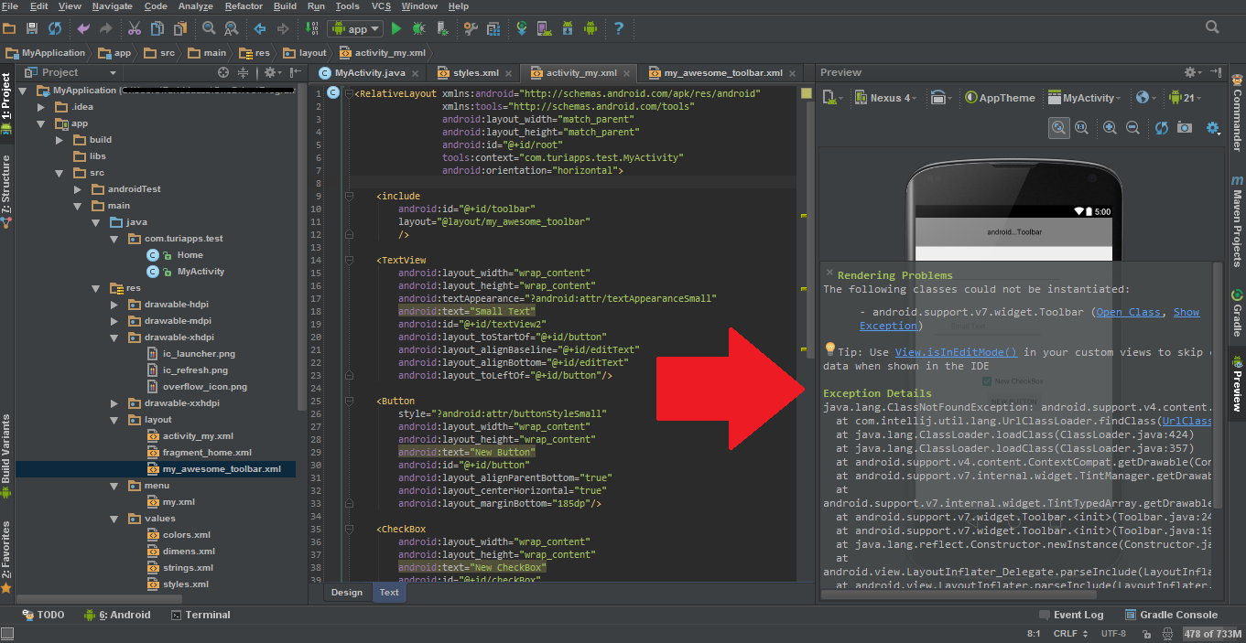Click the Redo arrow icon

(106, 29)
